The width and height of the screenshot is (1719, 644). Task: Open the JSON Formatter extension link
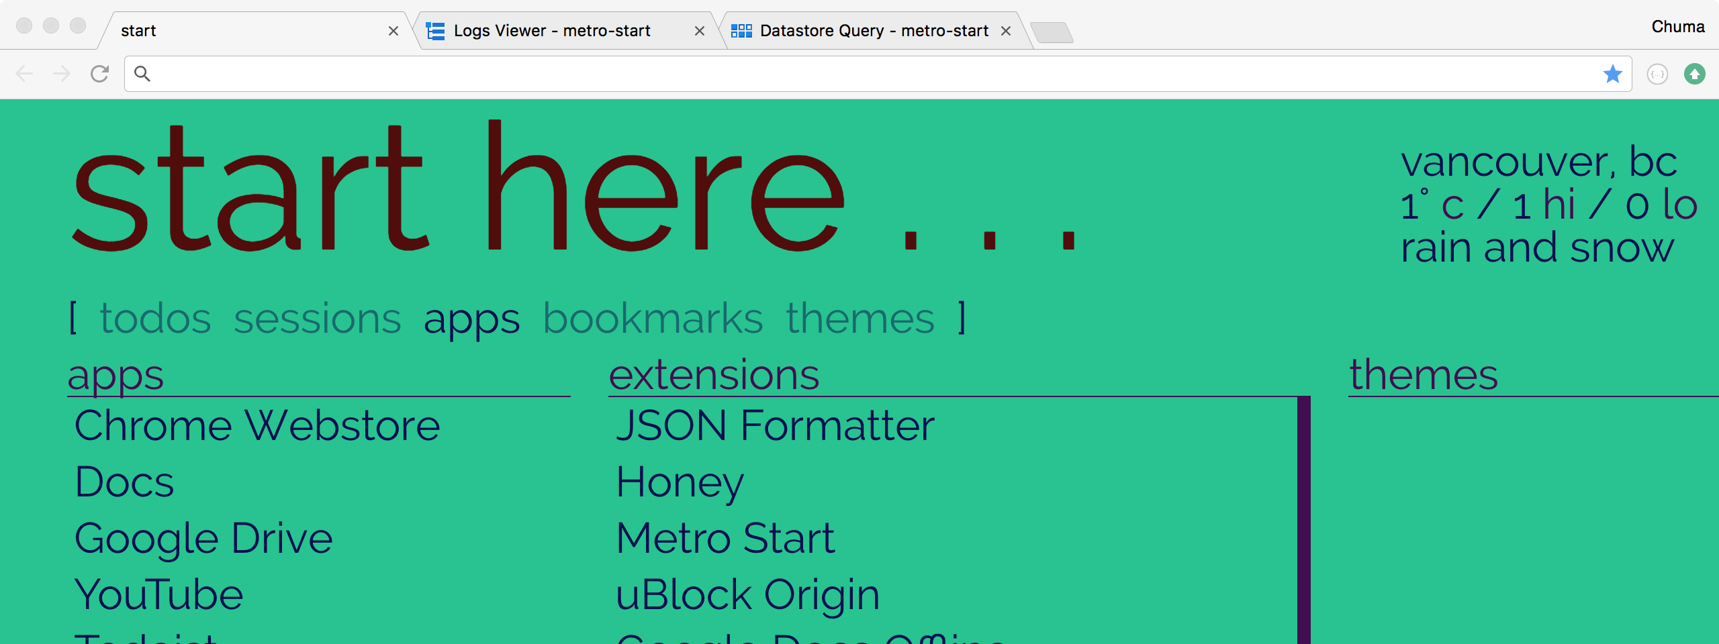(x=775, y=425)
